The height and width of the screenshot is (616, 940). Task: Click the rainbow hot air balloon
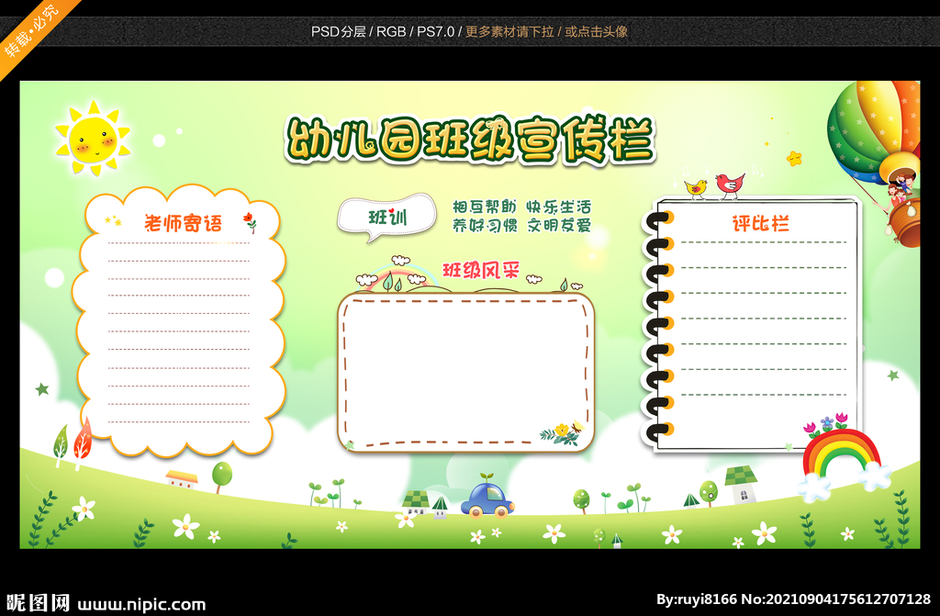875,162
